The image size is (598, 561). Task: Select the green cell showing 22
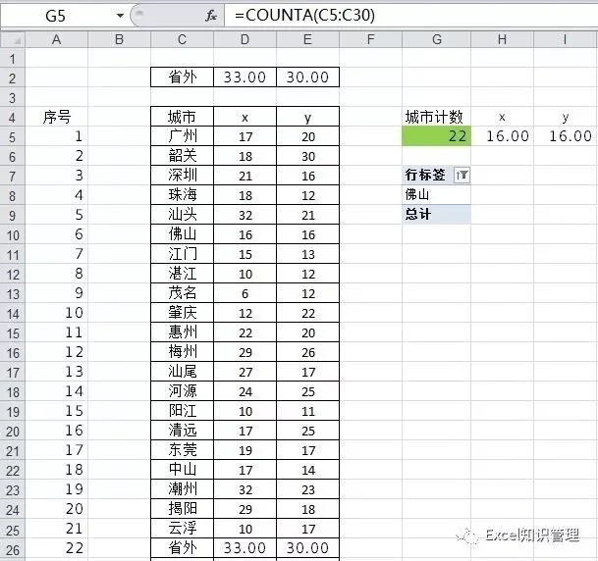437,136
